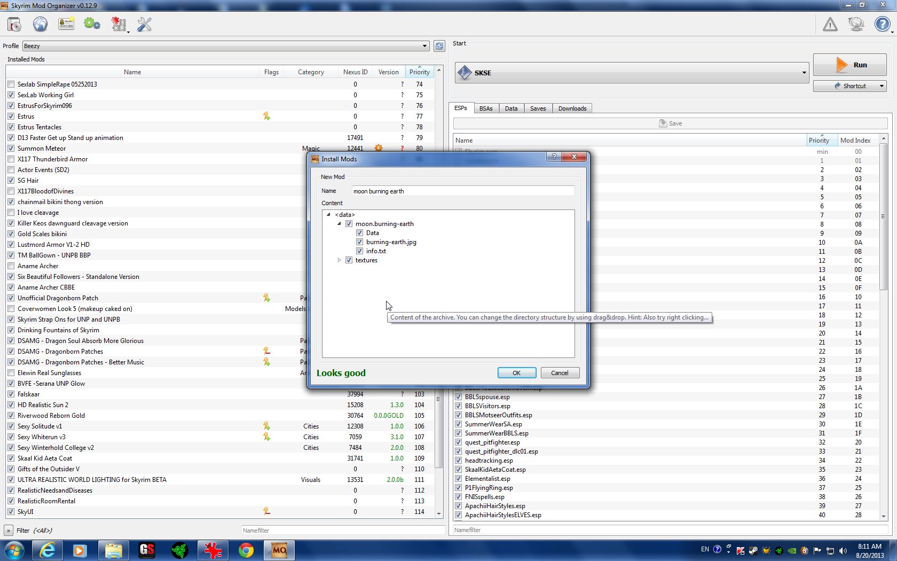This screenshot has height=561, width=897.
Task: Click the Install Mod from archive icon
Action: pyautogui.click(x=14, y=25)
